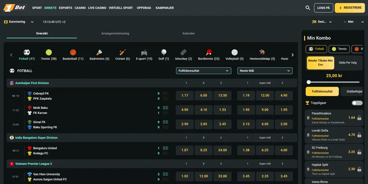Open the Neste Mål market dropdown
This screenshot has width=368, height=184.
(x=265, y=71)
